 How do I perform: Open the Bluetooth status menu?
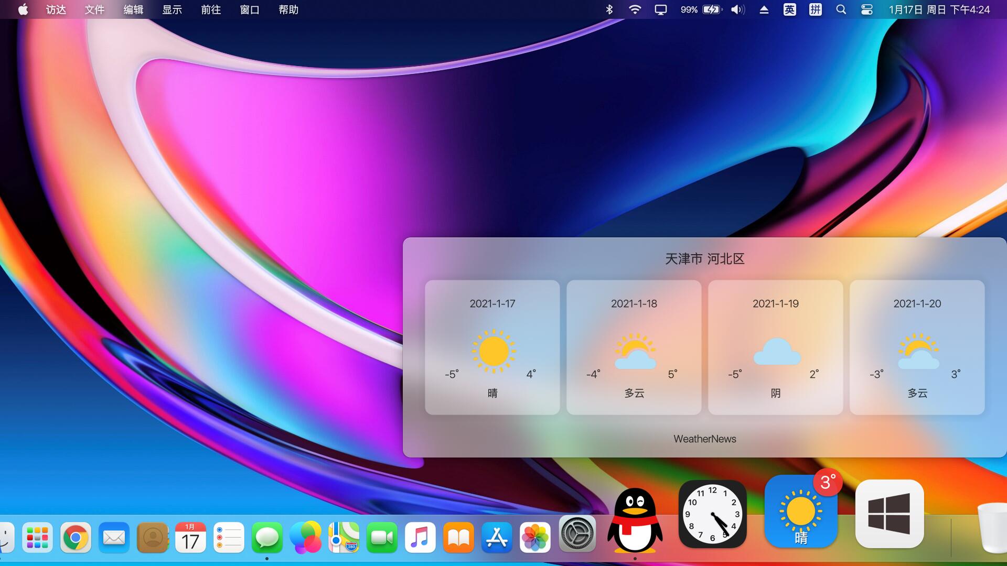pyautogui.click(x=609, y=9)
